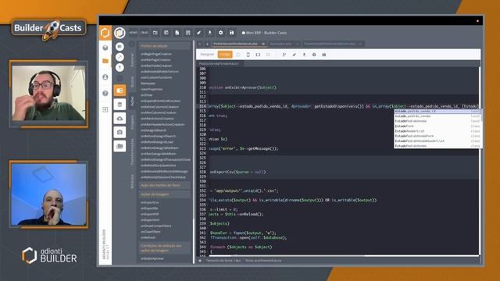Switch to the Designer view
Viewport: 500px width, 281px height.
coord(207,55)
